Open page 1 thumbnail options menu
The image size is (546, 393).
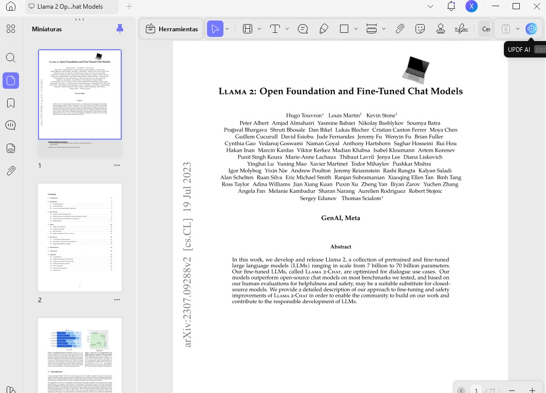pos(117,165)
